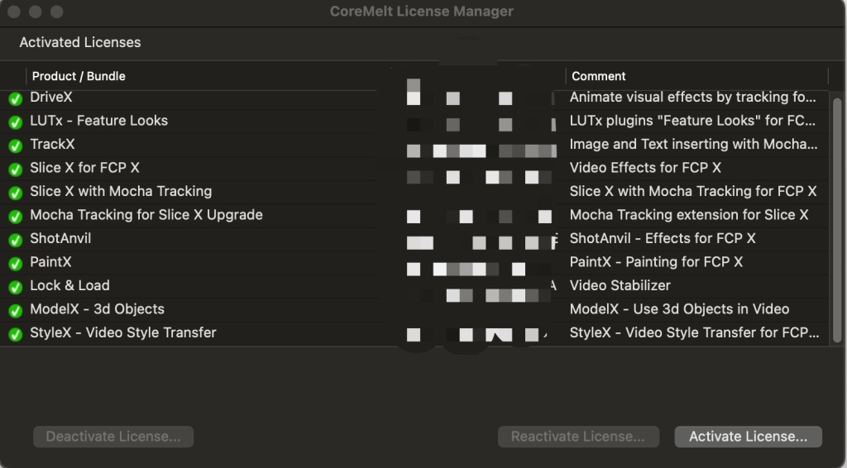Image resolution: width=847 pixels, height=468 pixels.
Task: Click the ShotAnvil - Effects for FCP X comment
Action: (662, 238)
